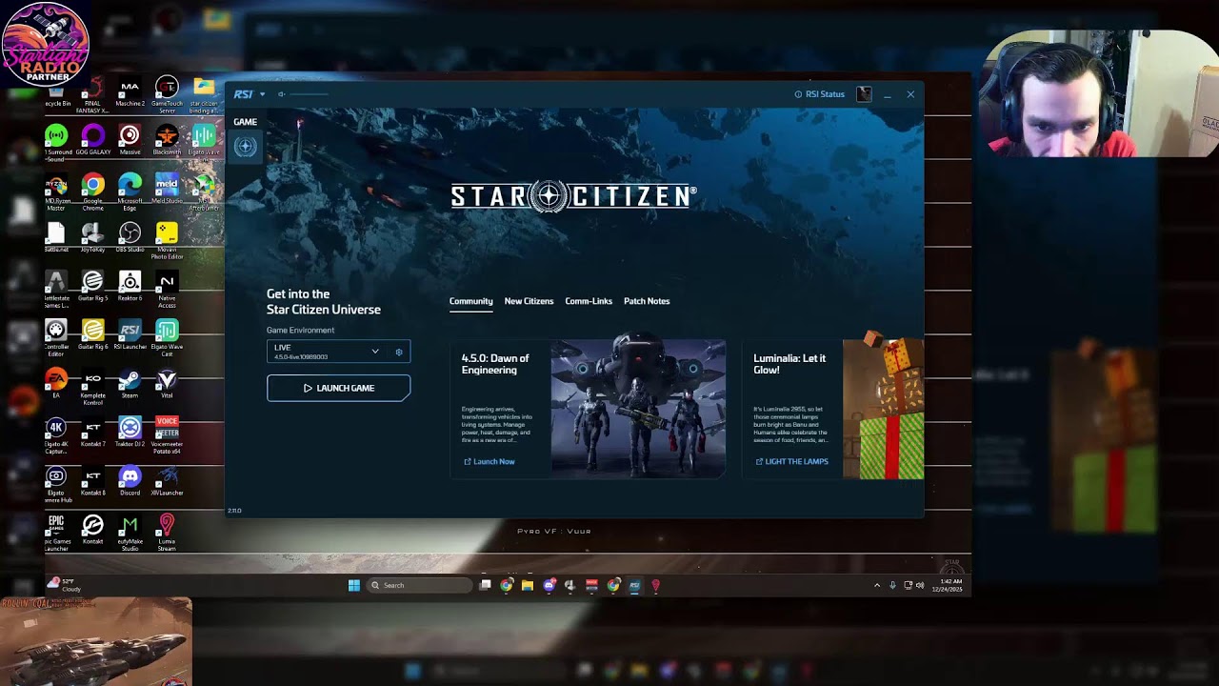Open game environment settings gear
The width and height of the screenshot is (1219, 686).
tap(399, 352)
